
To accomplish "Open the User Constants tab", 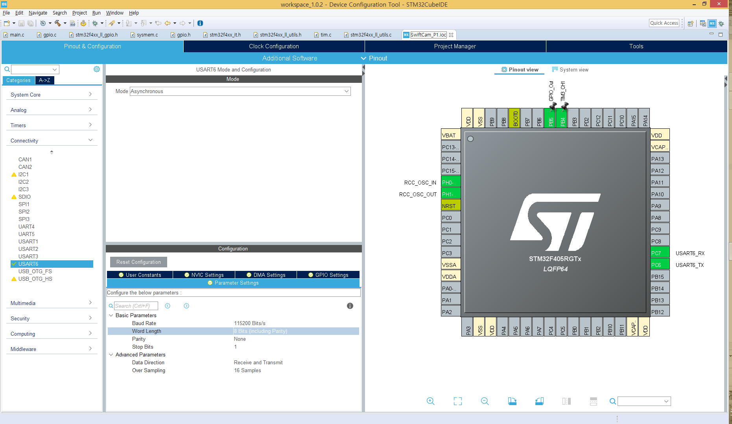I will coord(140,275).
